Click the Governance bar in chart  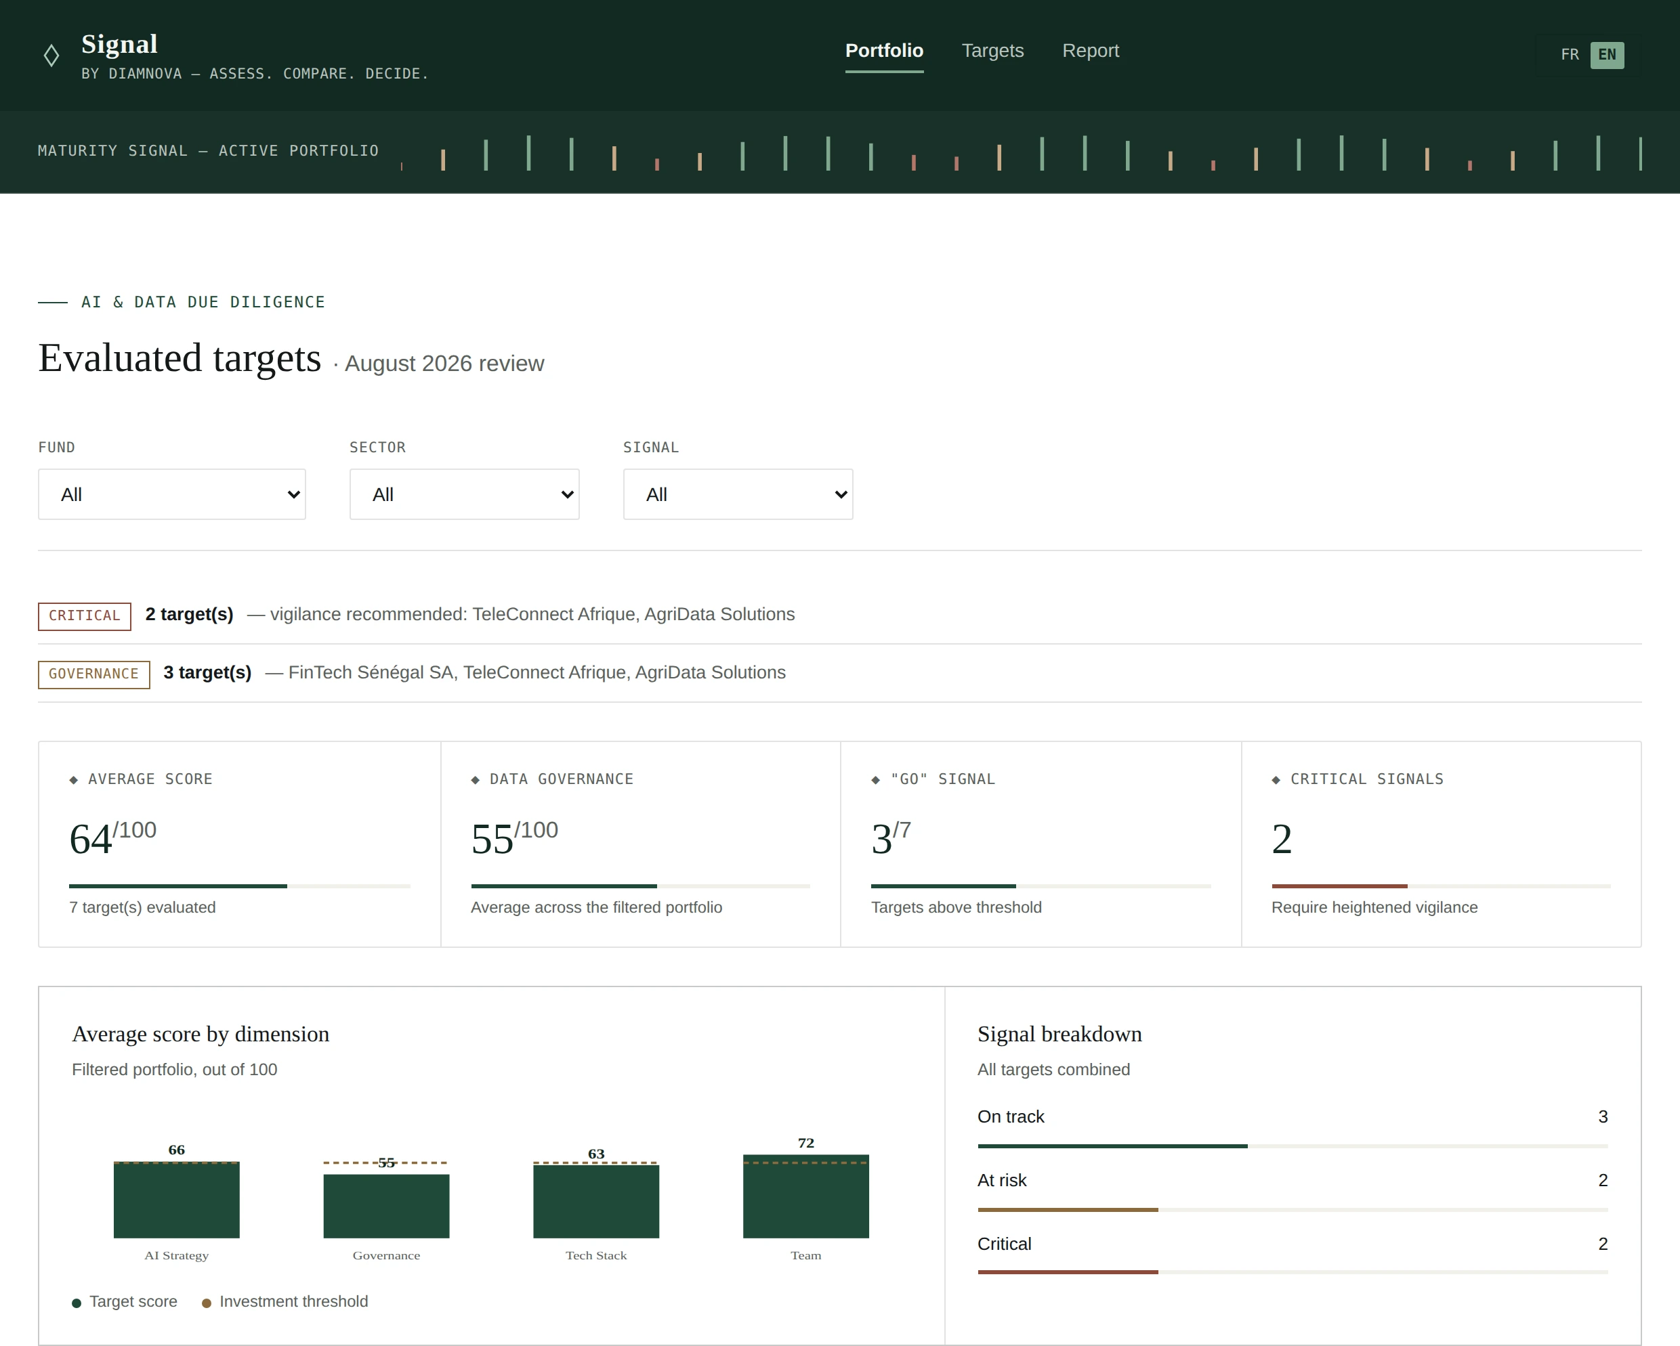point(387,1206)
